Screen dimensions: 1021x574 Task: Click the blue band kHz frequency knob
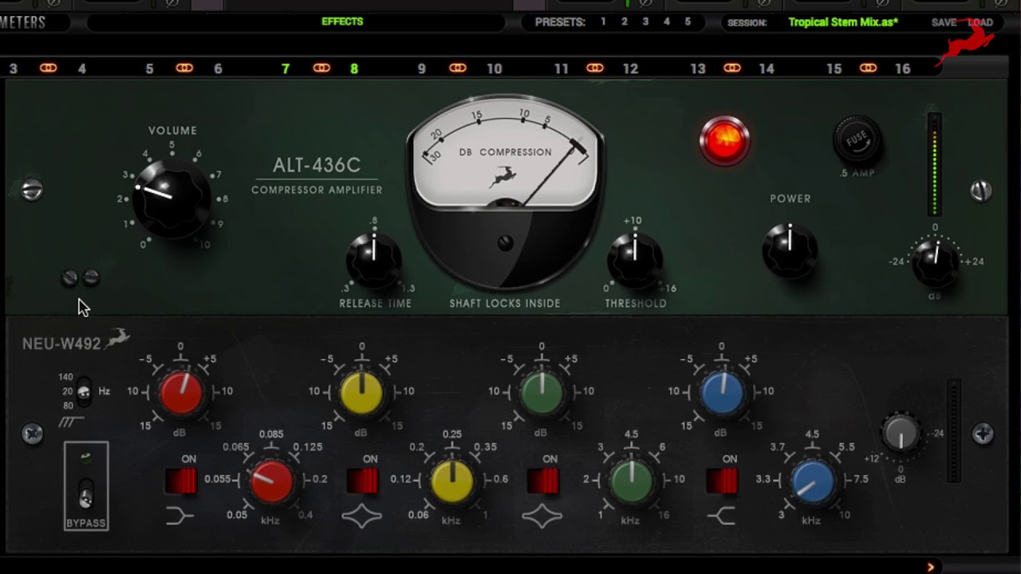pos(813,481)
